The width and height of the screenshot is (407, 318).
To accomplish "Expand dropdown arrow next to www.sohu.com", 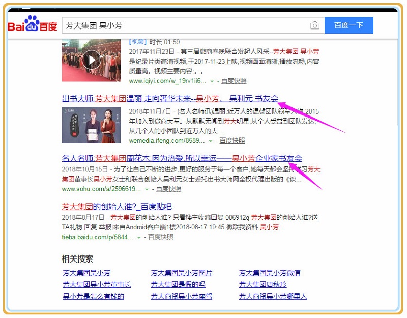I will 147,189.
